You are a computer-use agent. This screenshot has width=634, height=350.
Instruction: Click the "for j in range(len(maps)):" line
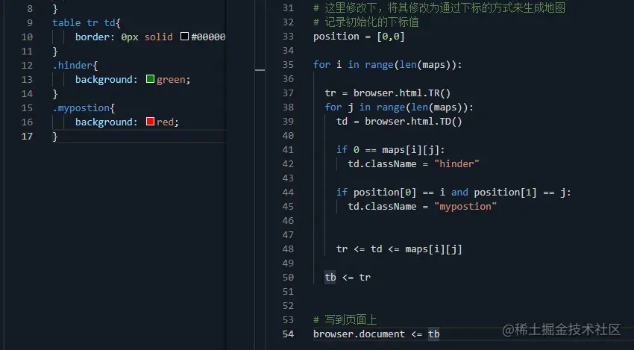tap(399, 107)
